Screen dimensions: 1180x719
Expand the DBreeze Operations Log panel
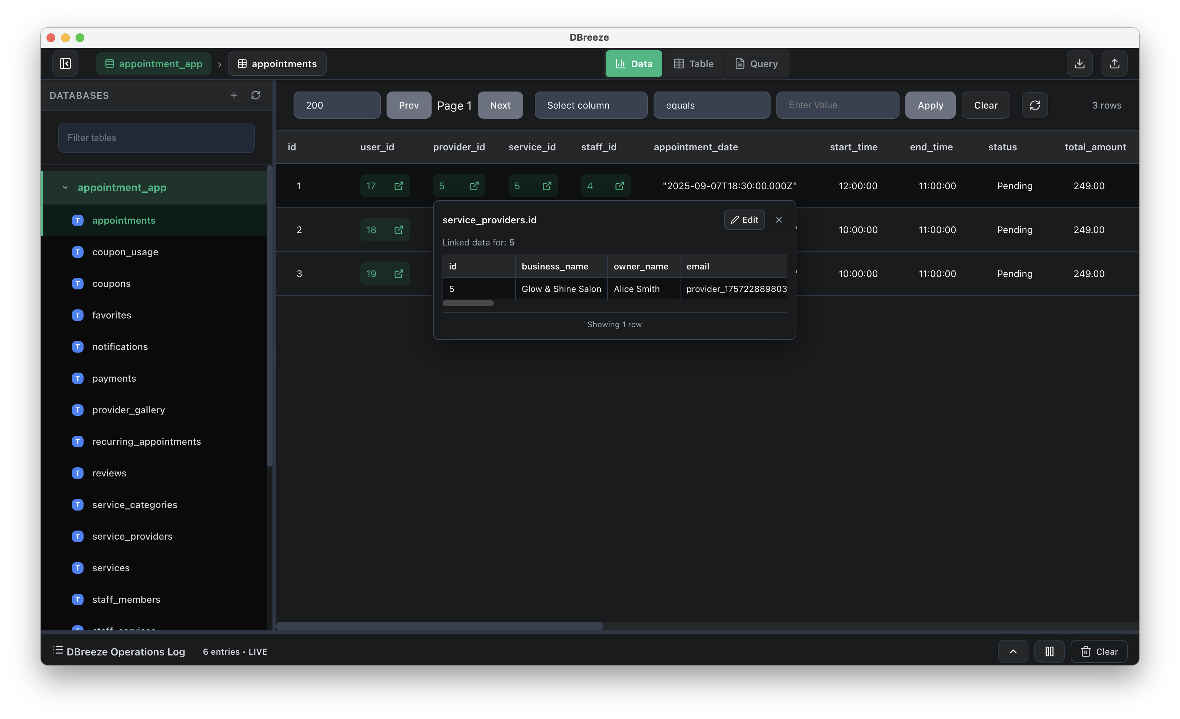pyautogui.click(x=1013, y=651)
